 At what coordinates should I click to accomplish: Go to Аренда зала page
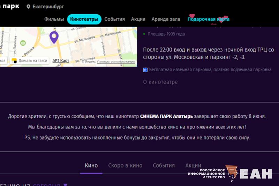click(x=166, y=19)
